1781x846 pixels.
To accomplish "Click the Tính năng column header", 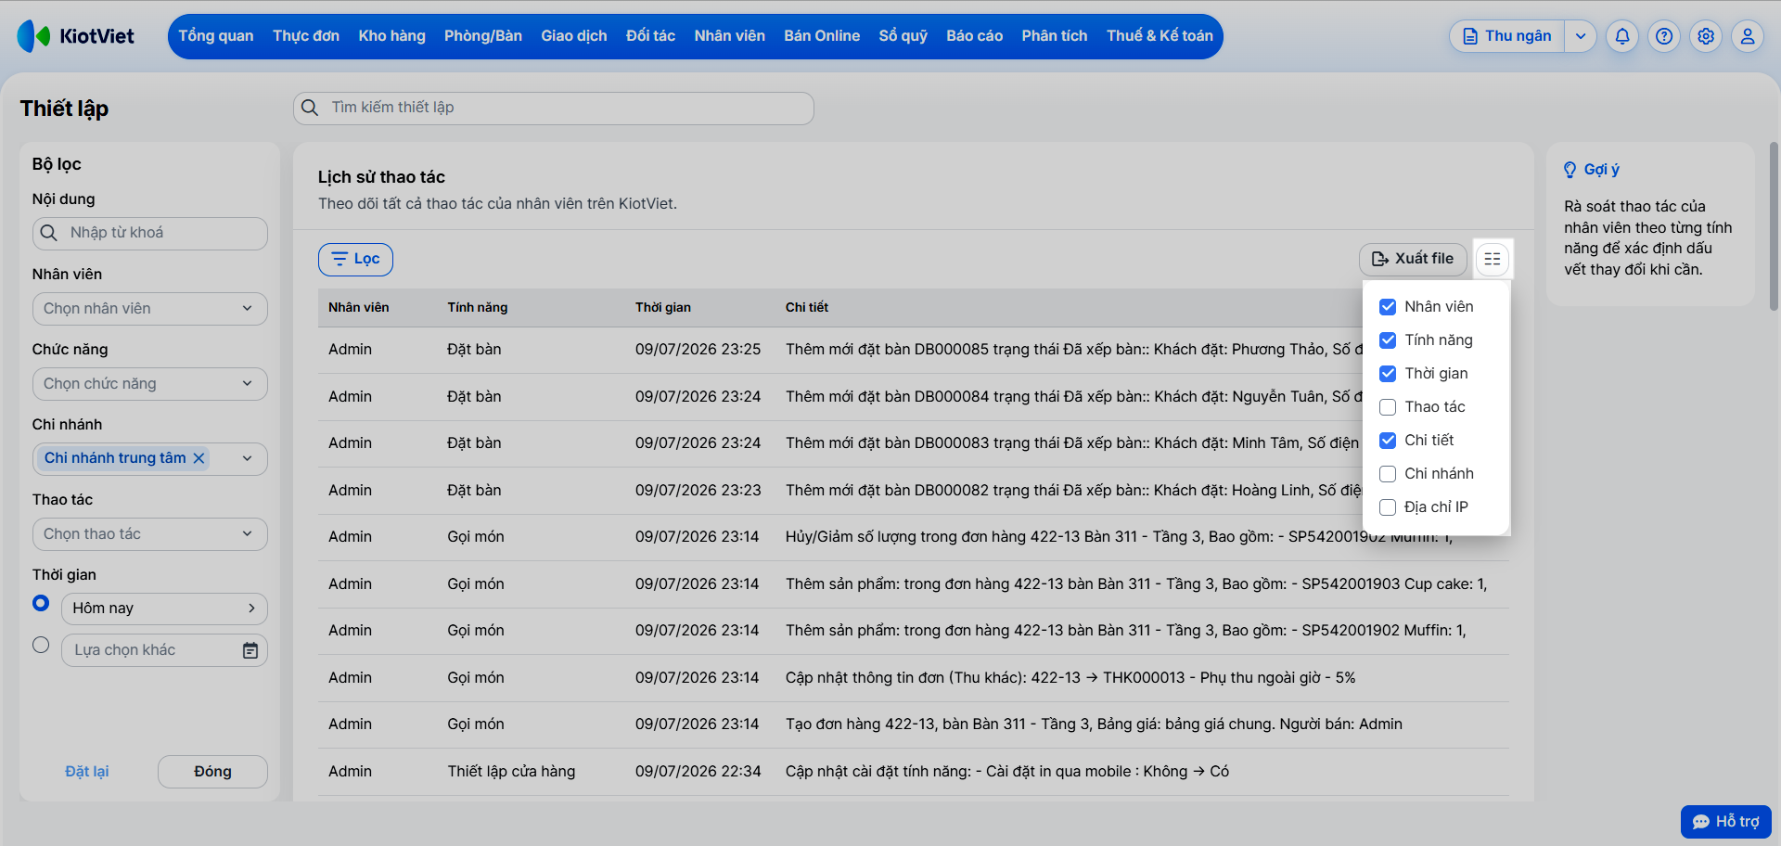I will (x=478, y=308).
